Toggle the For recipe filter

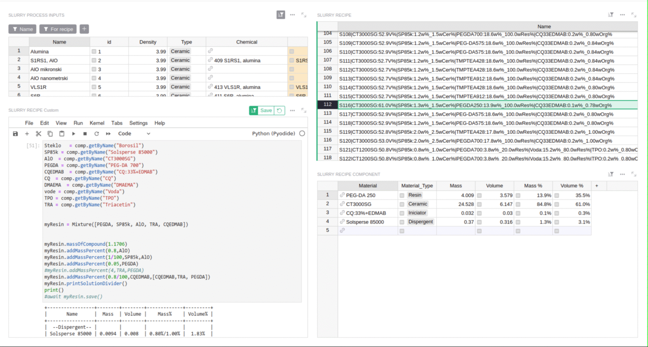coord(58,29)
